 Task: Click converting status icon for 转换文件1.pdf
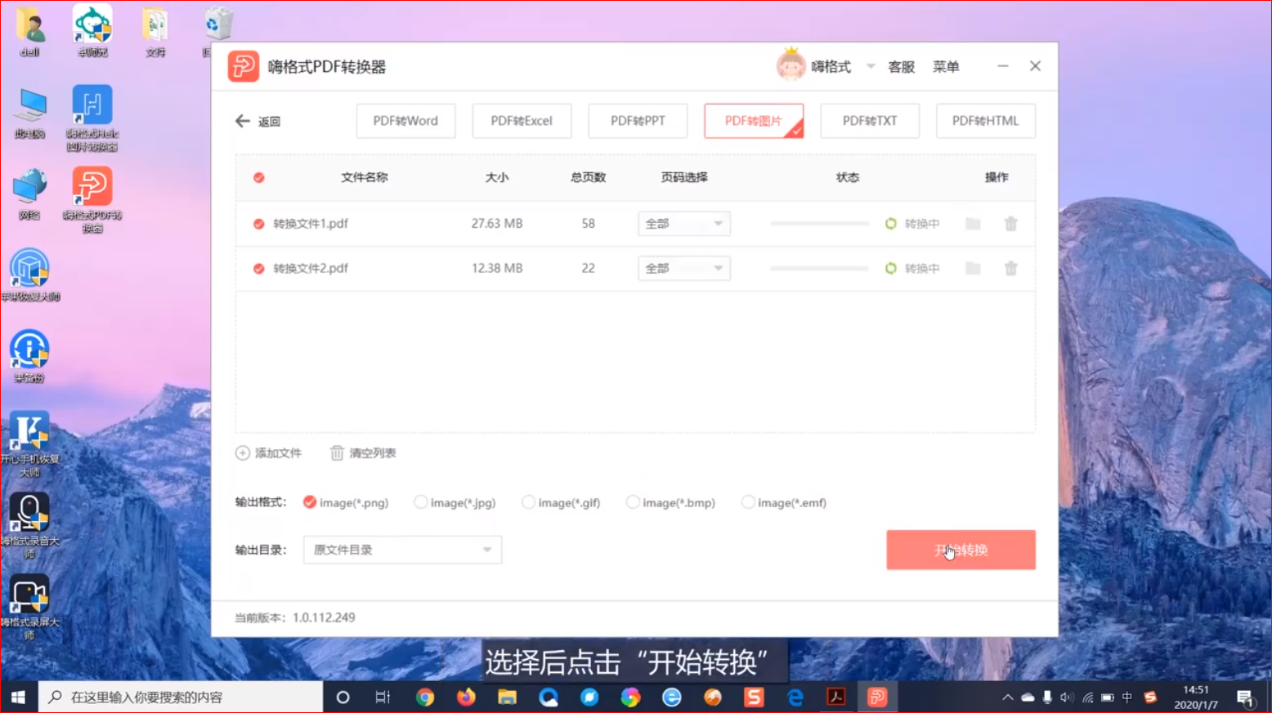pos(890,224)
